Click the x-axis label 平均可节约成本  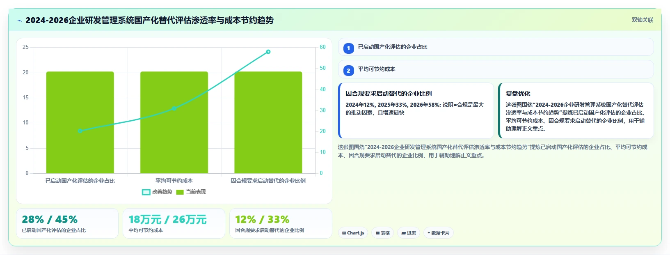(x=174, y=181)
